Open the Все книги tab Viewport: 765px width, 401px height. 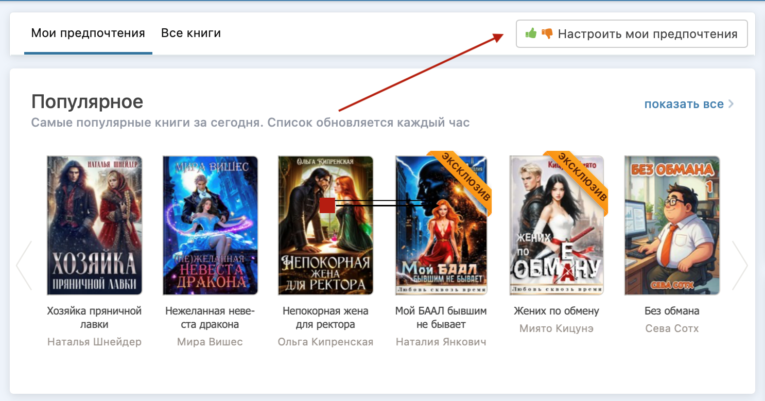191,34
